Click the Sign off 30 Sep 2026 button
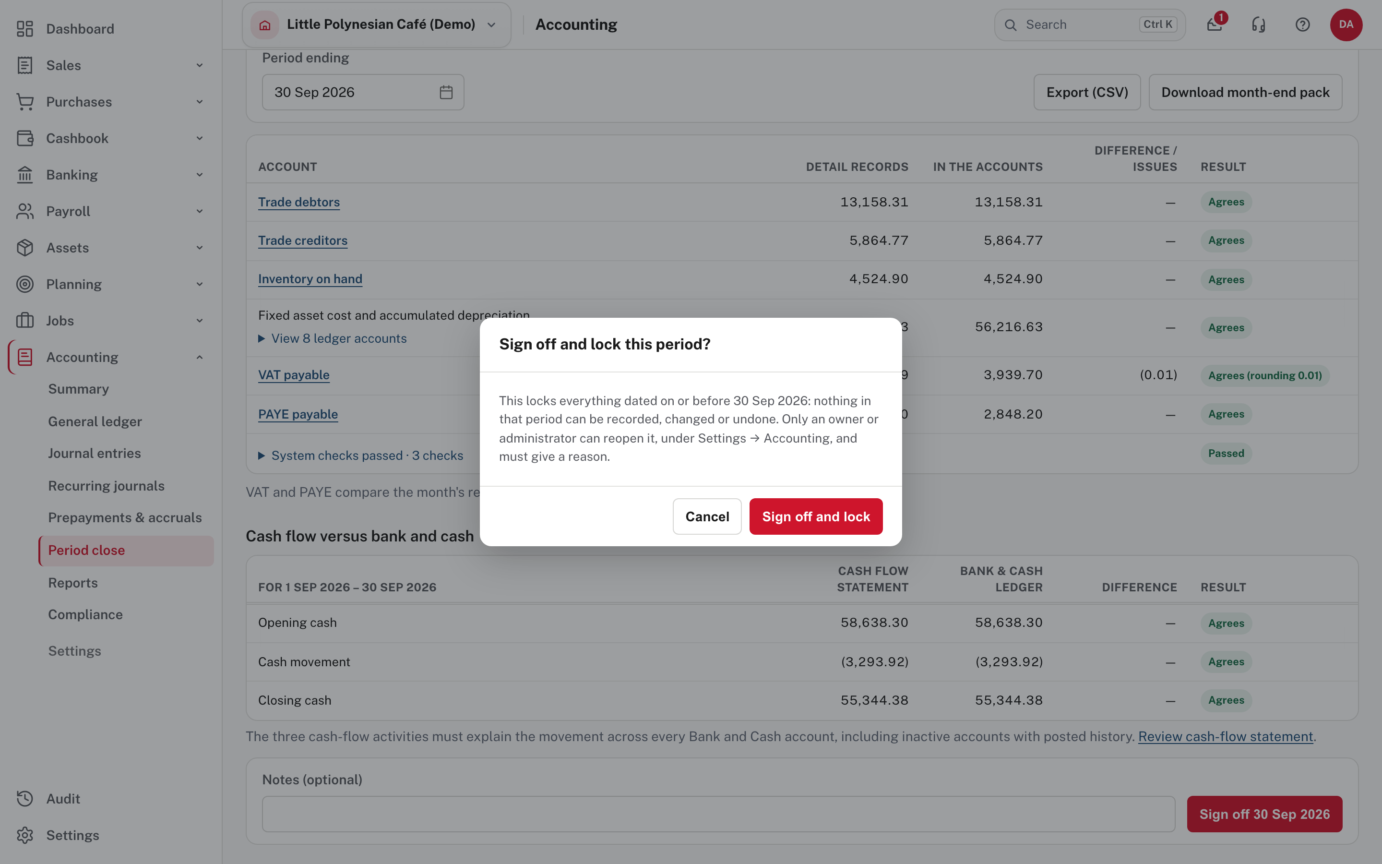Viewport: 1382px width, 864px height. pyautogui.click(x=1264, y=814)
